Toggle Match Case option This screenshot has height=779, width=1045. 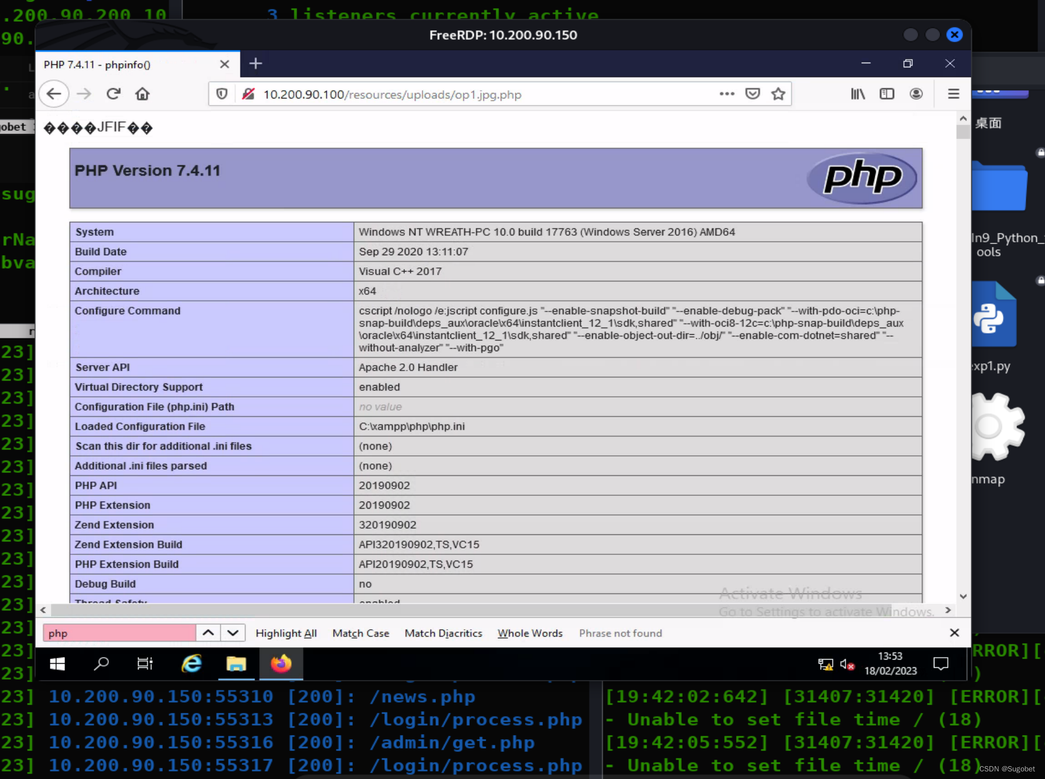(x=360, y=633)
